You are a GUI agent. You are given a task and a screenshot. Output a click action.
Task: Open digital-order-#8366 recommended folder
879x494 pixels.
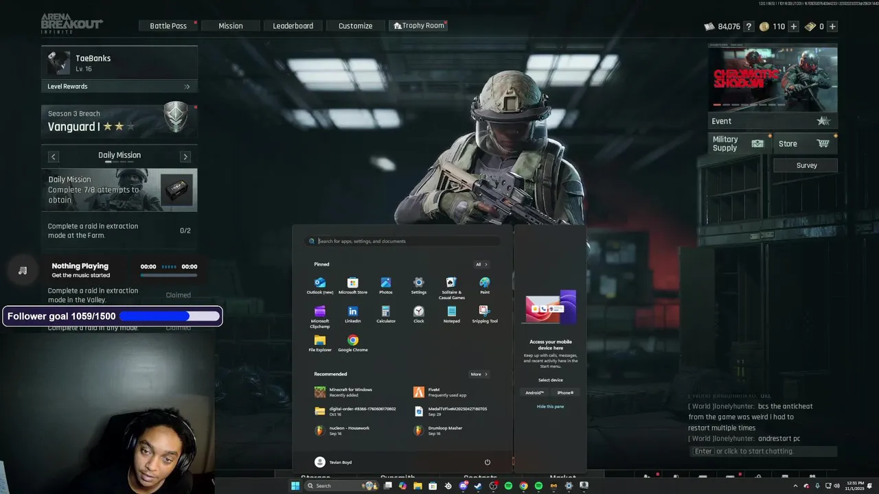(x=355, y=412)
